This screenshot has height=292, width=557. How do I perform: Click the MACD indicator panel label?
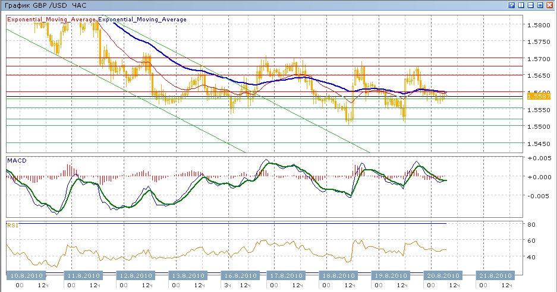point(15,160)
